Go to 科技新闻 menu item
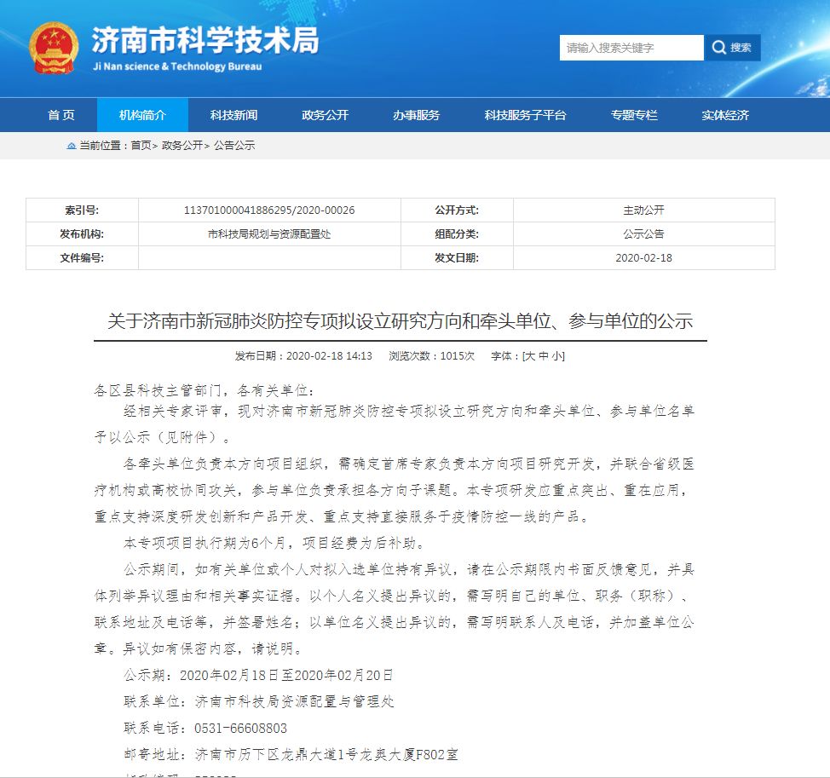Viewport: 830px width, 778px height. coord(233,115)
